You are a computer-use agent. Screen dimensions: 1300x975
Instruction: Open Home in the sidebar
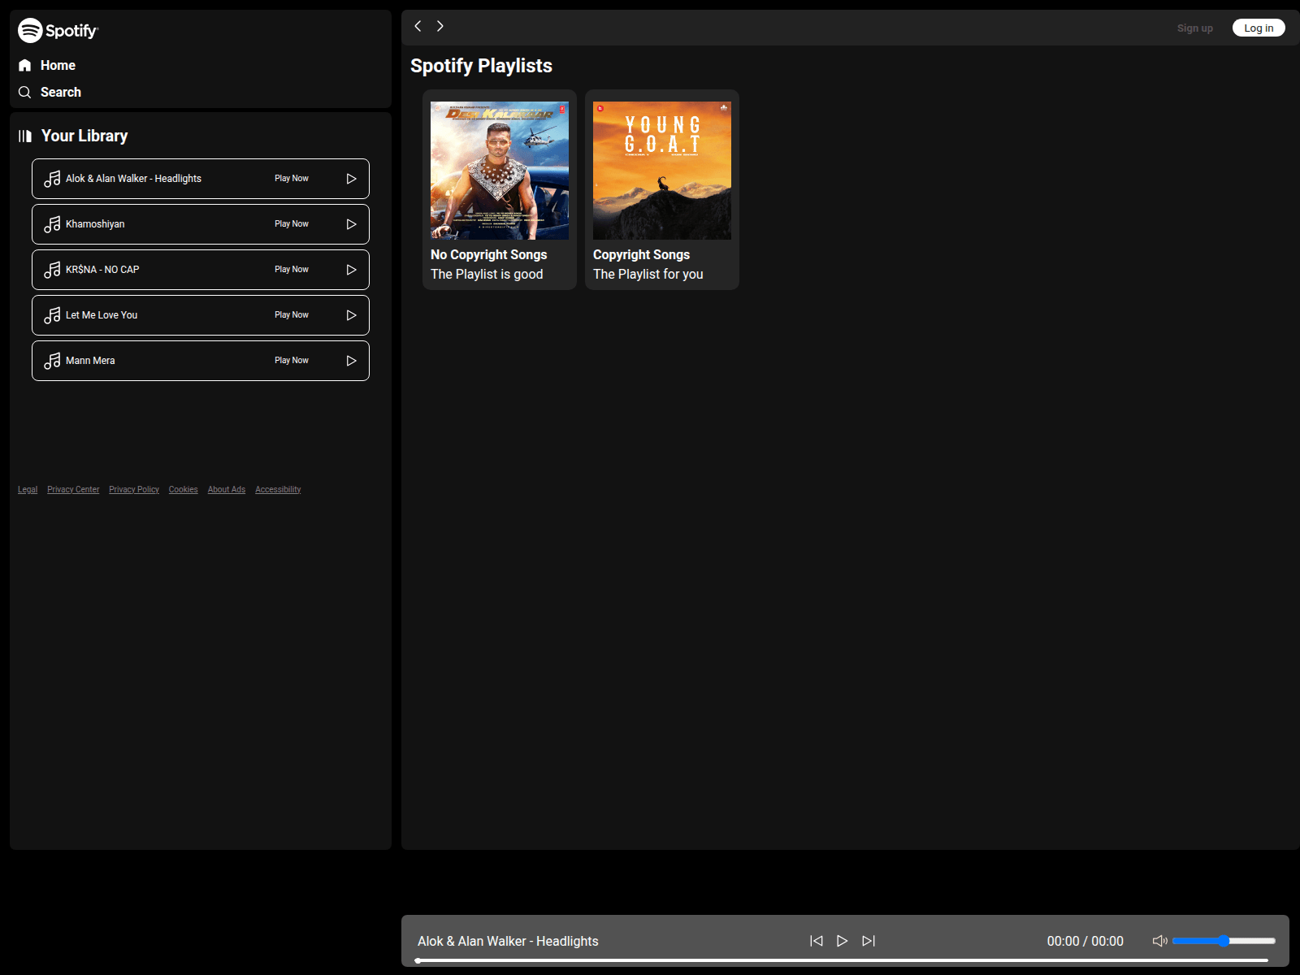(58, 65)
